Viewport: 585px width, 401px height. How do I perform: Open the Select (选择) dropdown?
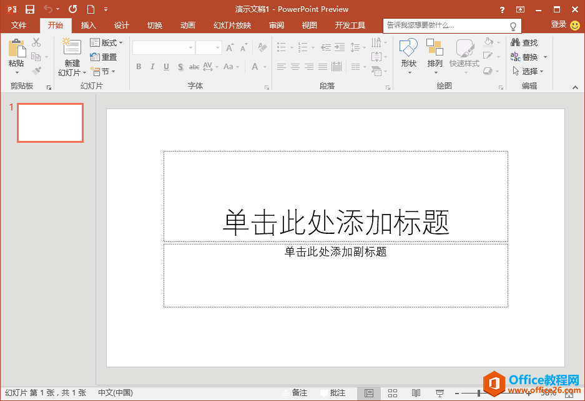(528, 71)
